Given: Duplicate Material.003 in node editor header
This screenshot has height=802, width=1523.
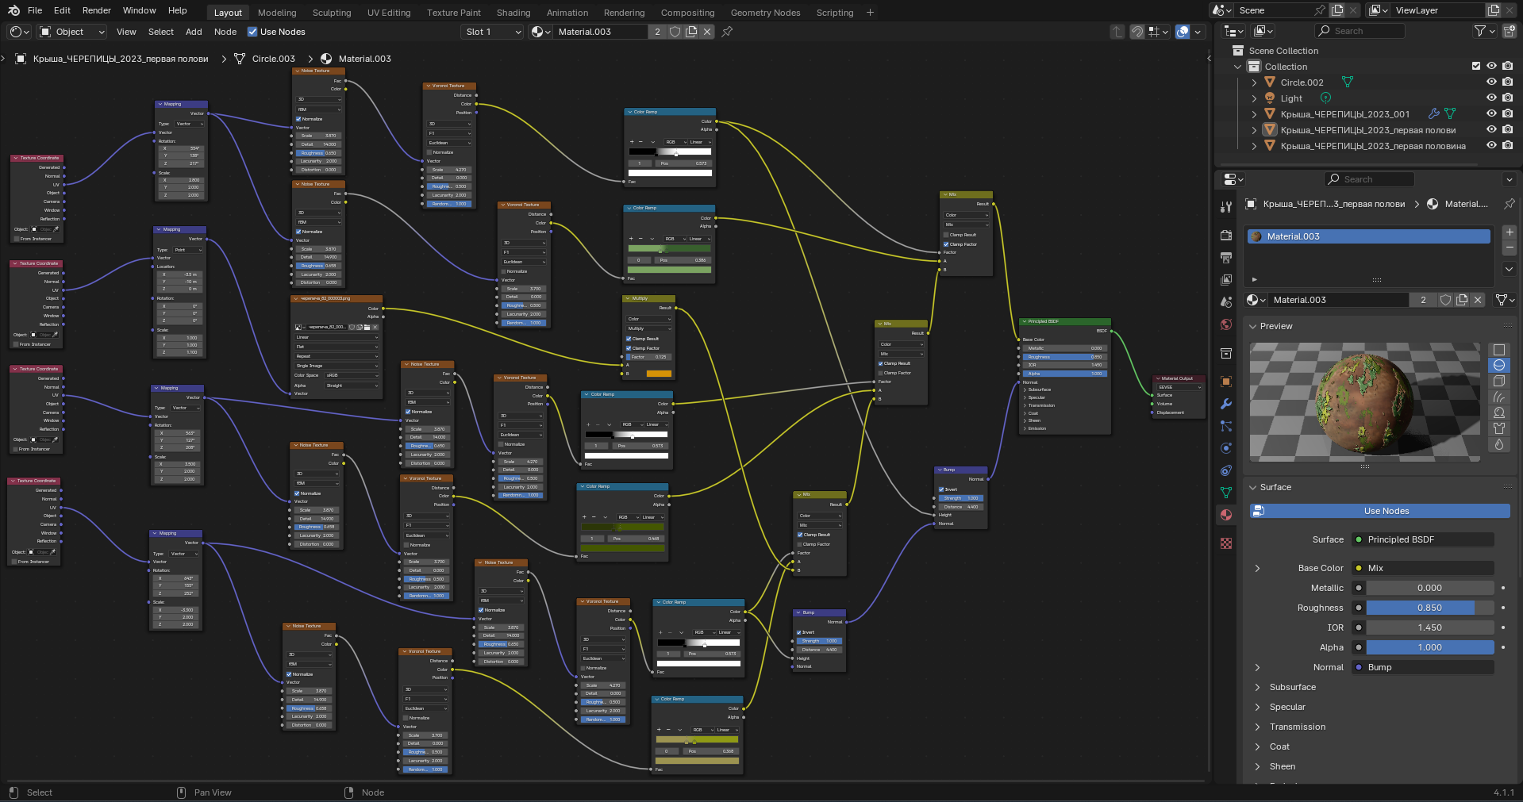Looking at the screenshot, I should [x=691, y=32].
